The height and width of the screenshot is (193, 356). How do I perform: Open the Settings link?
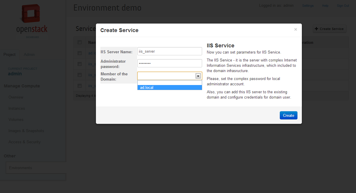click(308, 6)
